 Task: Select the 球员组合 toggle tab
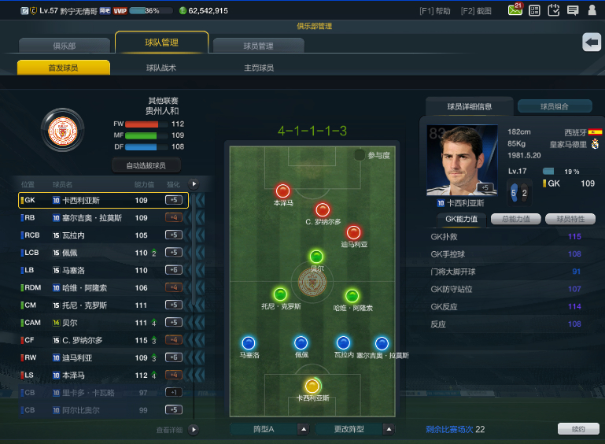click(x=555, y=106)
